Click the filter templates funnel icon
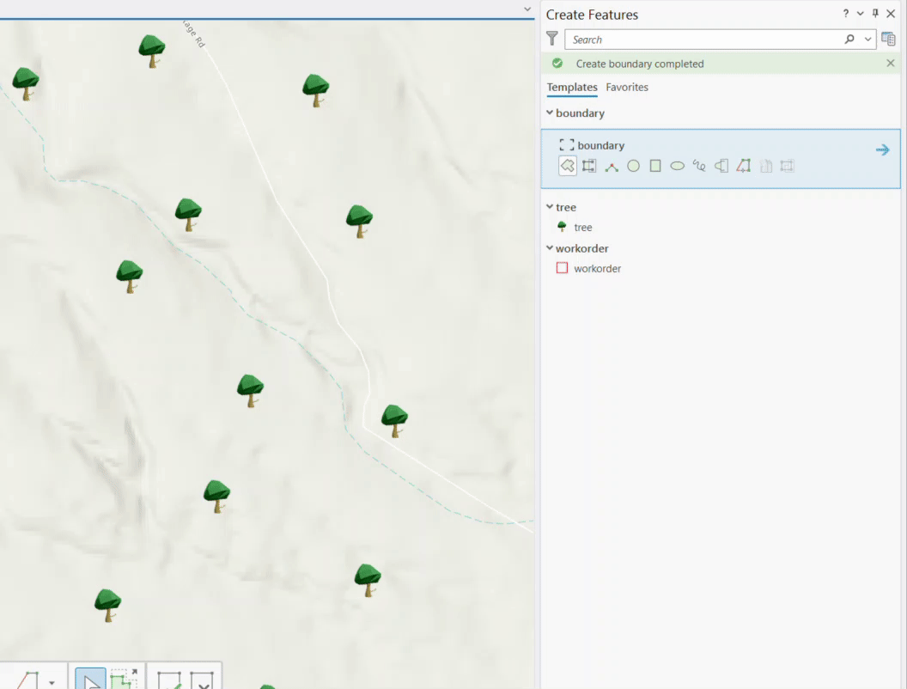Viewport: 907px width, 689px height. coord(552,39)
